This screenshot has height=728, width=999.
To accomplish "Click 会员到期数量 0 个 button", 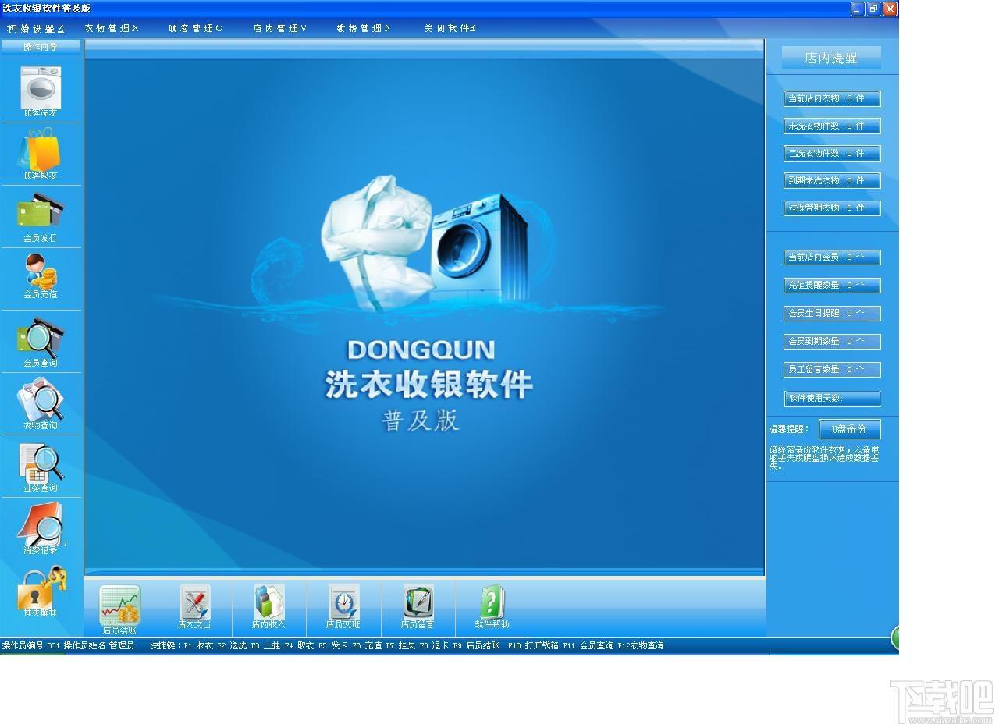I will 832,341.
